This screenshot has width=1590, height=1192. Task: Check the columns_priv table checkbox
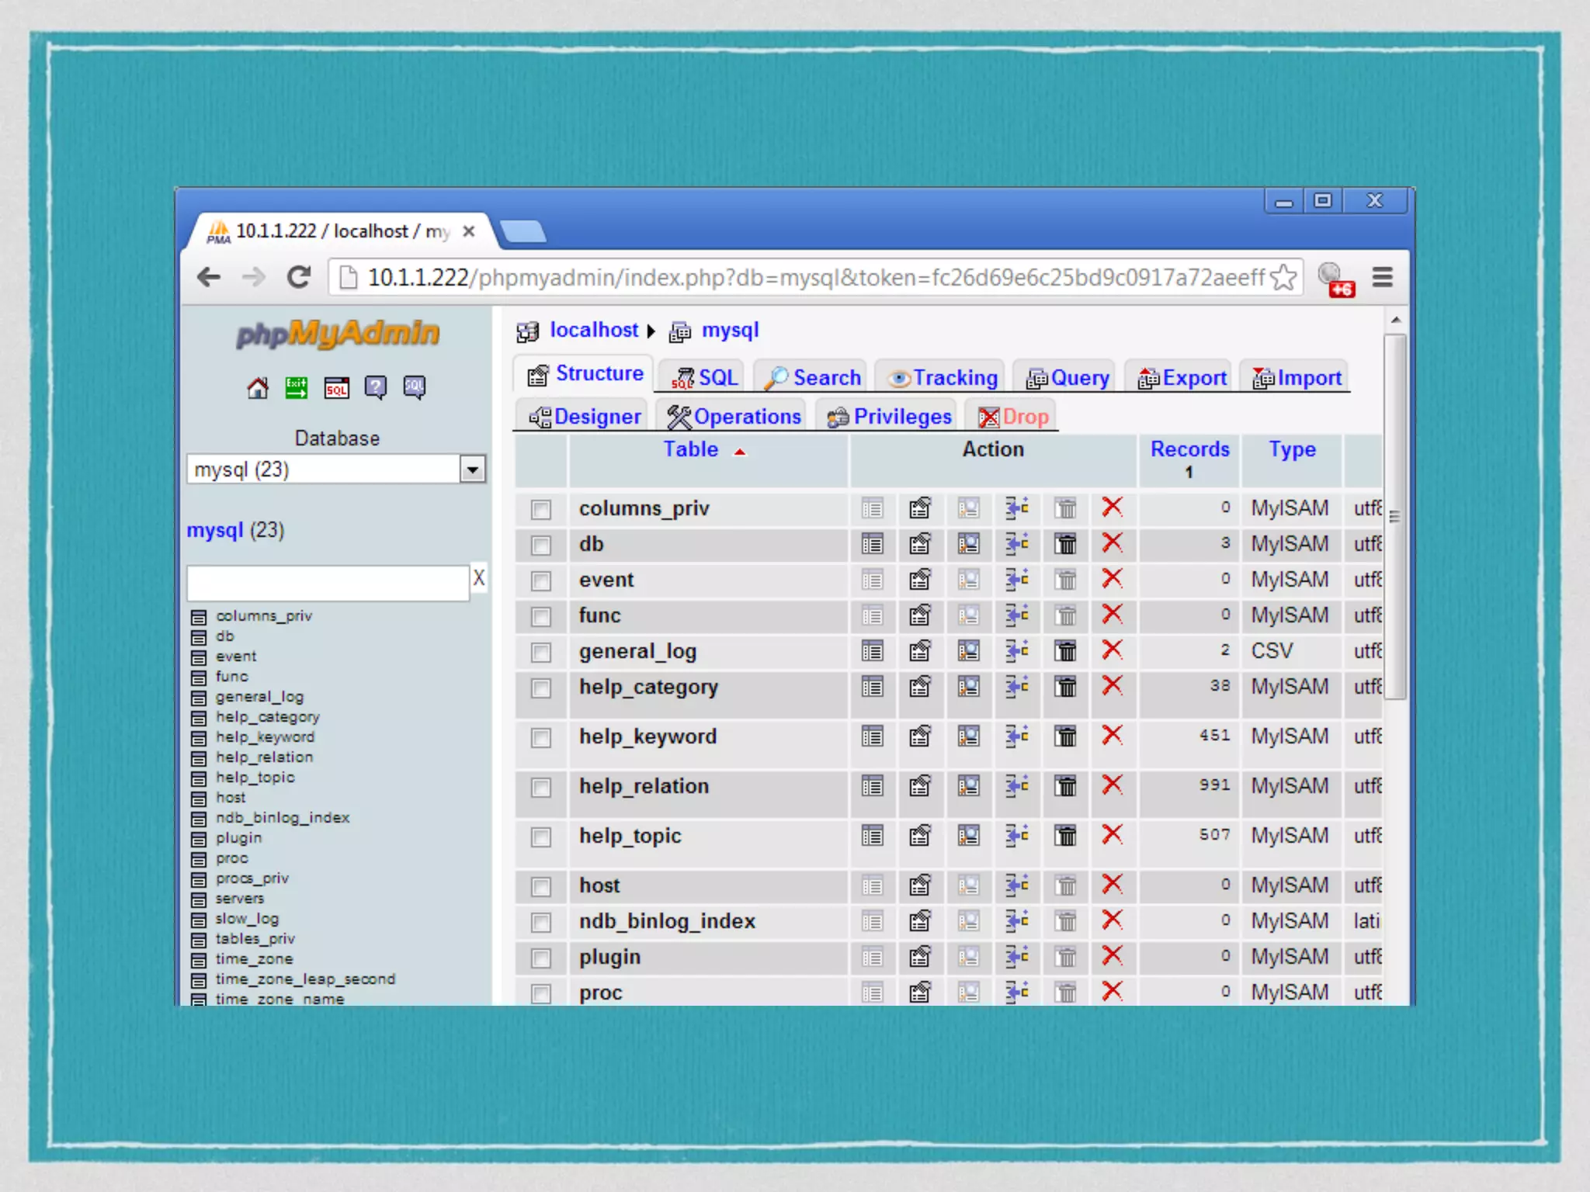[x=541, y=510]
